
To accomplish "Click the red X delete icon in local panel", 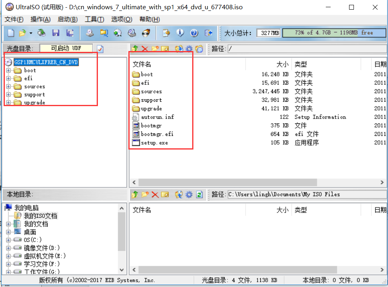I will (155, 195).
